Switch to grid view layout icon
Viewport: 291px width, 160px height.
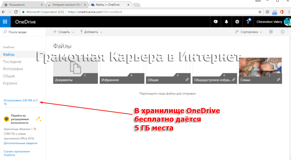click(271, 32)
